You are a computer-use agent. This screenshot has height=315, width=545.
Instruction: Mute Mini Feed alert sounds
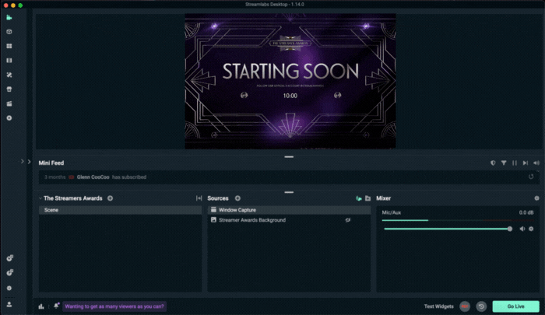tap(536, 163)
